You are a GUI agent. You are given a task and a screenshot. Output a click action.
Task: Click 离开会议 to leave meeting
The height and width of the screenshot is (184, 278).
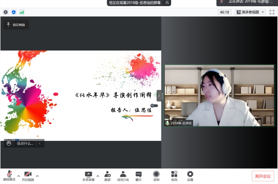pyautogui.click(x=263, y=176)
